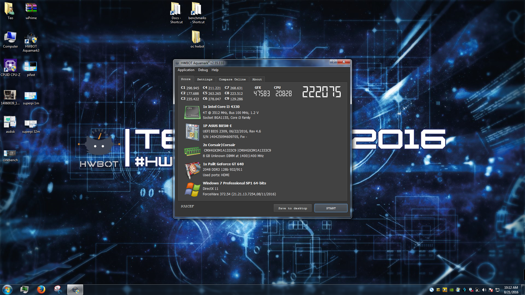Switch to the About tab
The height and width of the screenshot is (295, 525).
(x=257, y=79)
